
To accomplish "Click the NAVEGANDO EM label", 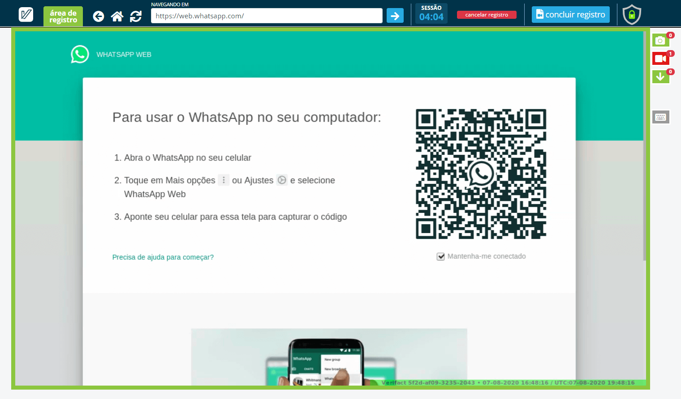I will coord(170,4).
